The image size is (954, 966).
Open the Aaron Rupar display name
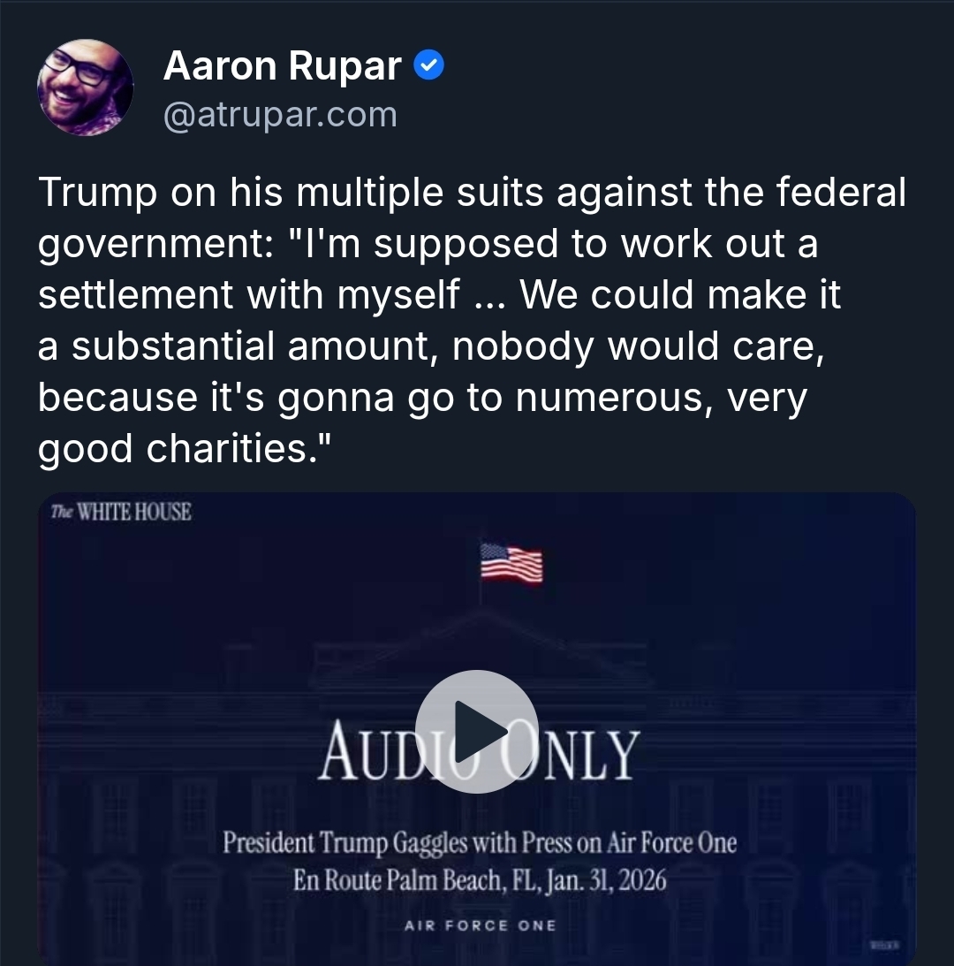[x=283, y=66]
